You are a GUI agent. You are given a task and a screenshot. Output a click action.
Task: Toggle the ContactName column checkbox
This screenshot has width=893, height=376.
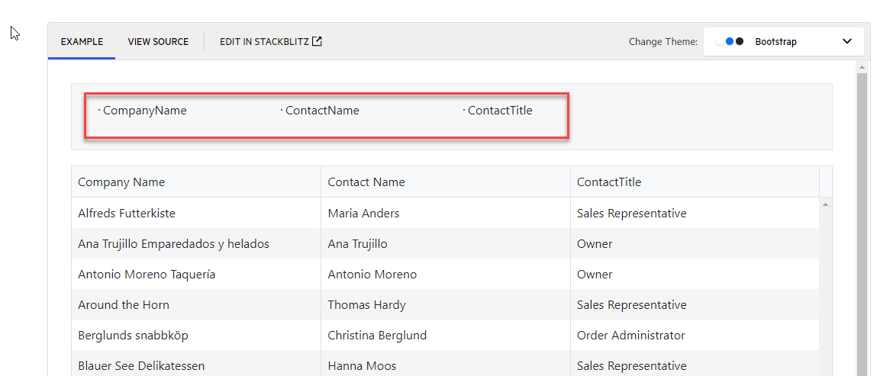coord(282,111)
